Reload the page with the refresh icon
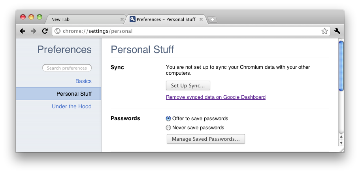Image resolution: width=360 pixels, height=174 pixels. pyautogui.click(x=45, y=31)
